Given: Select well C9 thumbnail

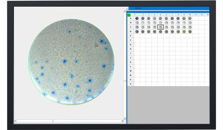Looking at the screenshot, I should (x=184, y=27).
